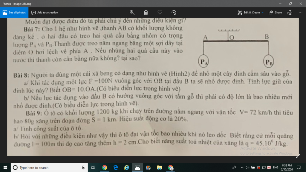Open the Action Center notifications icon
Image resolution: width=306 pixels, height=172 pixels.
tap(299, 168)
